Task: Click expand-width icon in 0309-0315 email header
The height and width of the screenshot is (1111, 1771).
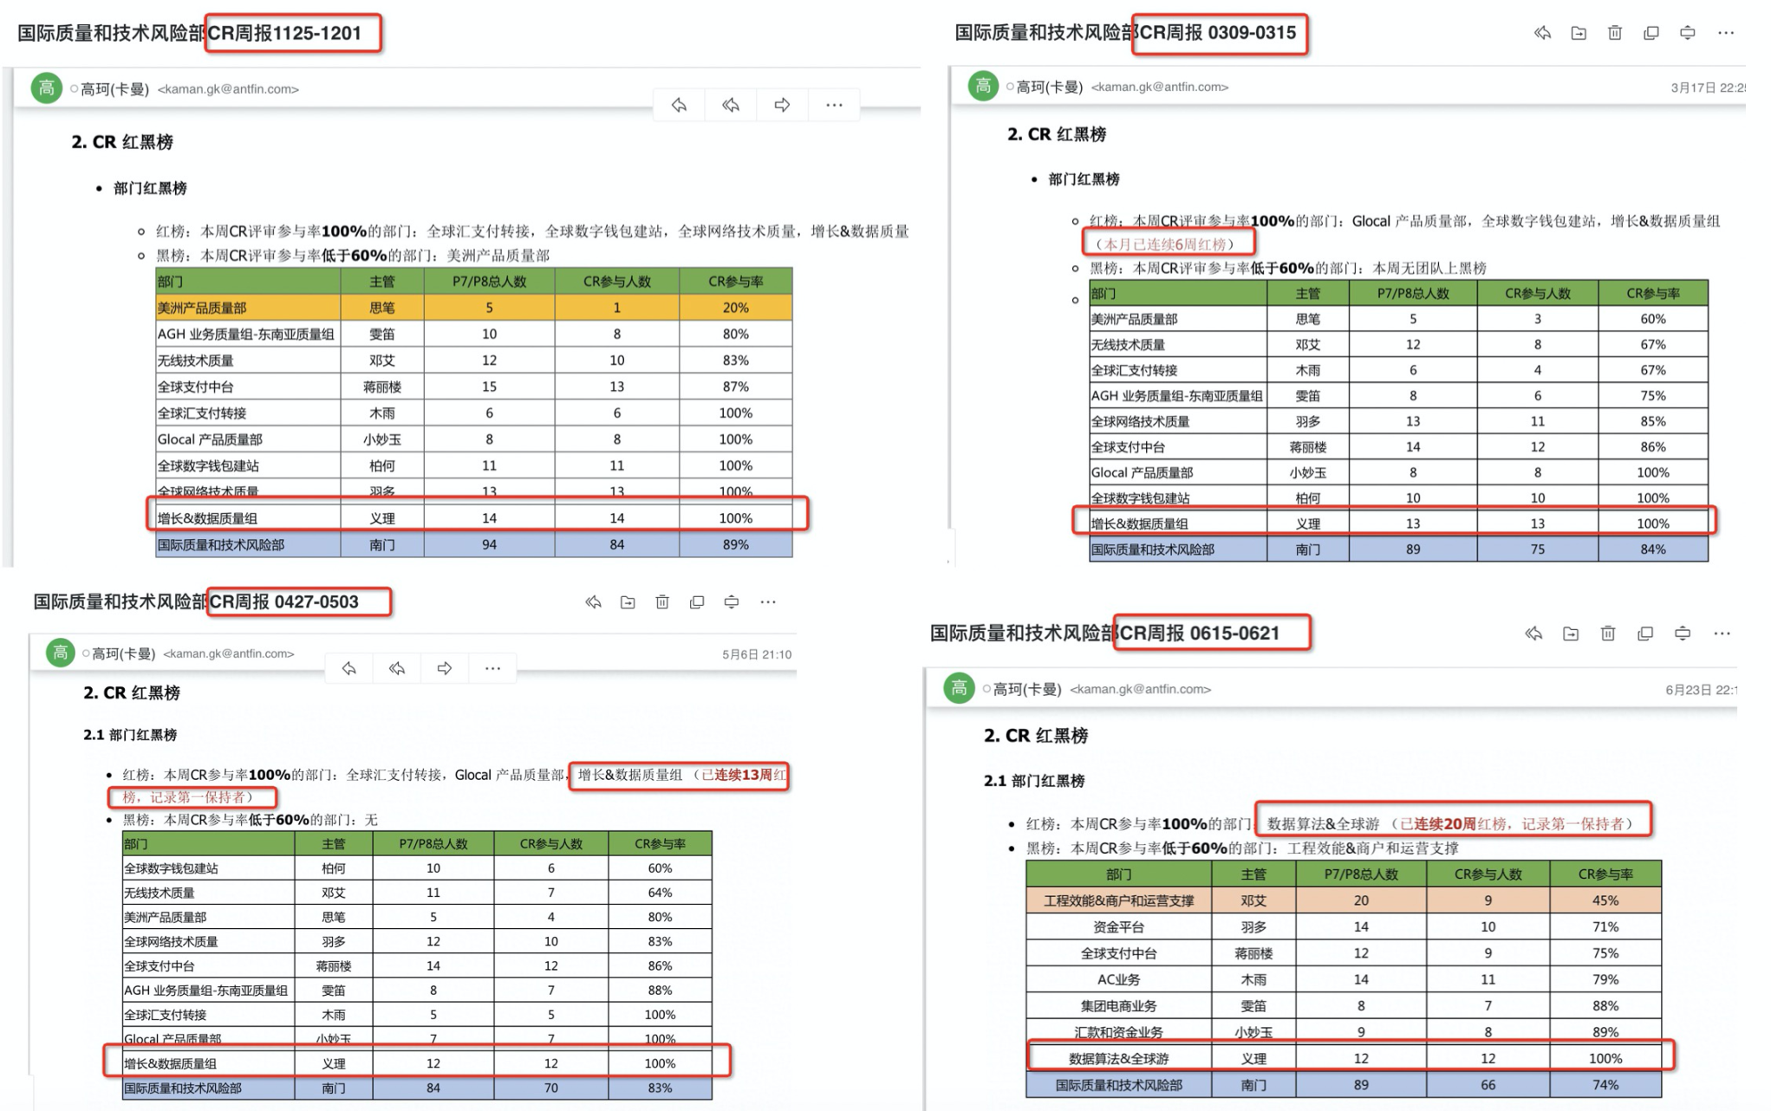Action: point(1688,33)
